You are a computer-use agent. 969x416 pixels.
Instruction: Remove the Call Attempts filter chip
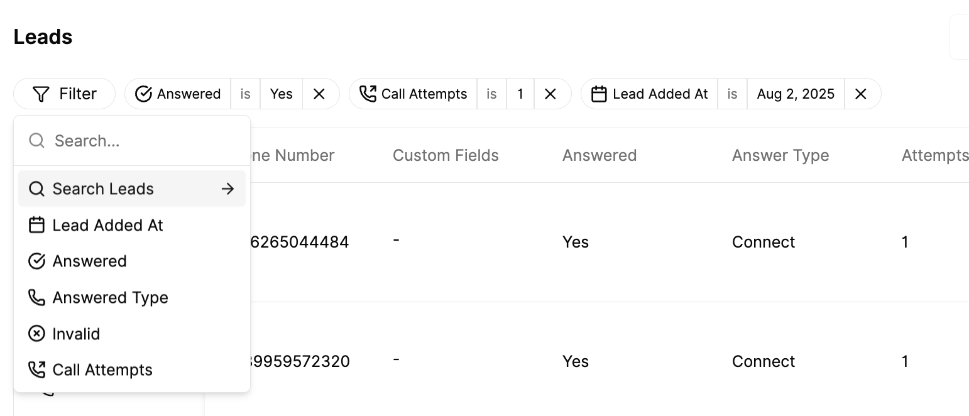pos(550,94)
